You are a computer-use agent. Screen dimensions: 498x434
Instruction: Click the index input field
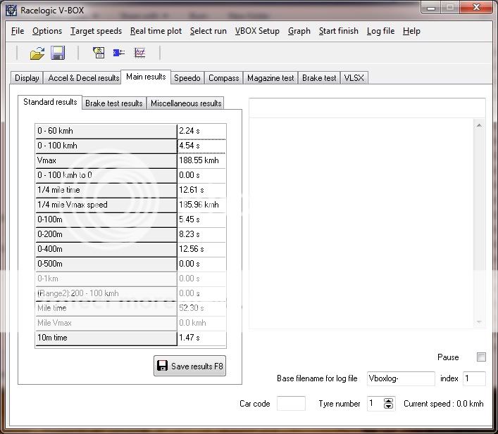(475, 378)
